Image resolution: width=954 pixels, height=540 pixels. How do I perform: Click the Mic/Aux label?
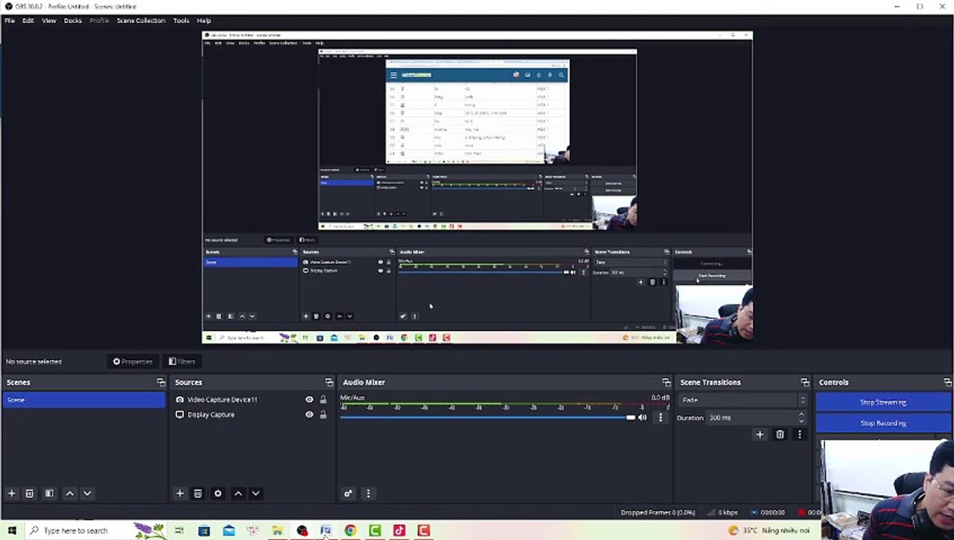tap(352, 397)
